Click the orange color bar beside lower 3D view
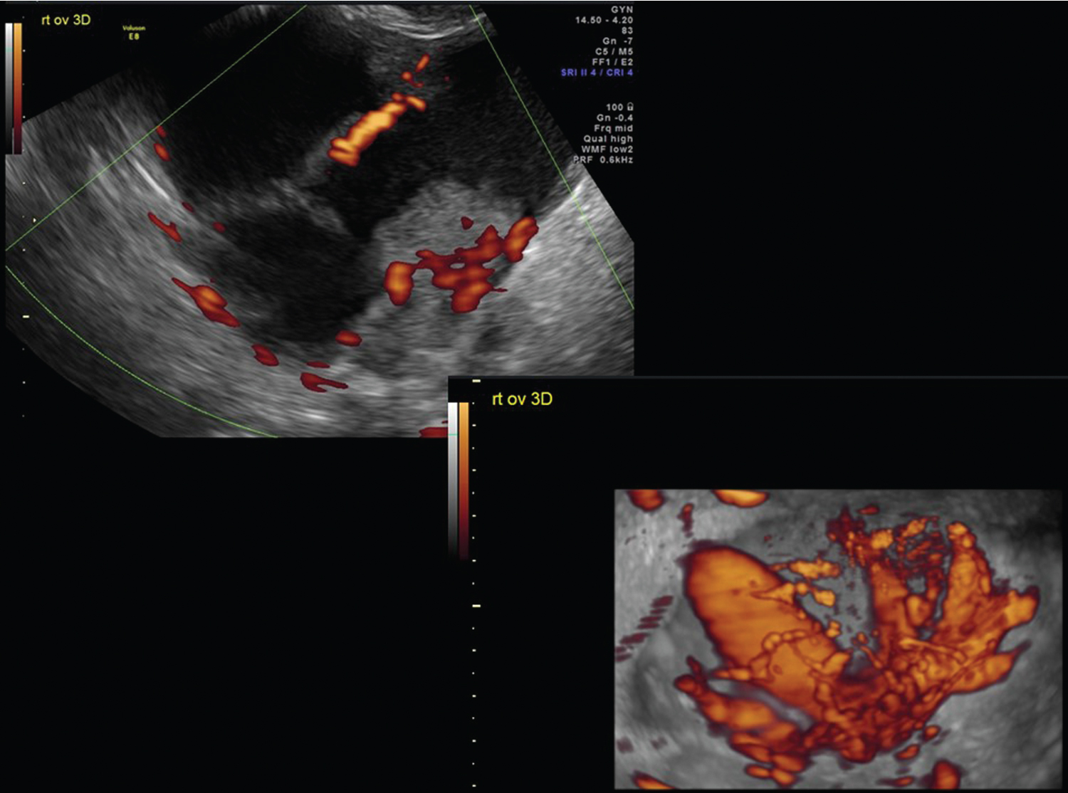The width and height of the screenshot is (1068, 793). pos(464,477)
